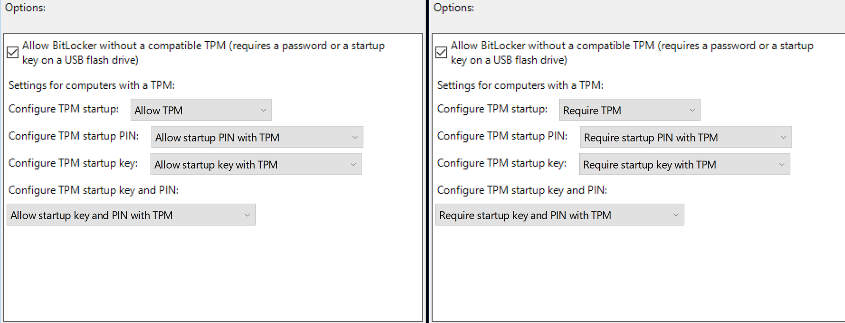Open the 'Allow TPM' dropdown
Viewport: 845px width, 323px height.
point(201,110)
